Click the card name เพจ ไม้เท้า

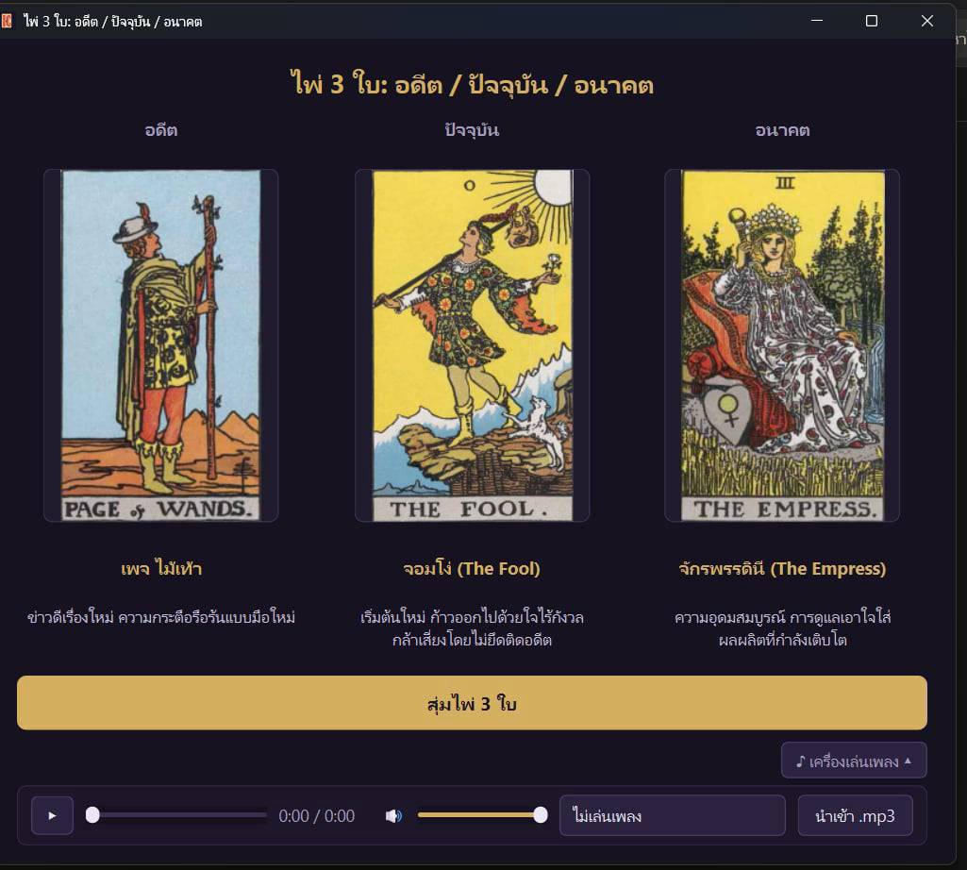161,568
